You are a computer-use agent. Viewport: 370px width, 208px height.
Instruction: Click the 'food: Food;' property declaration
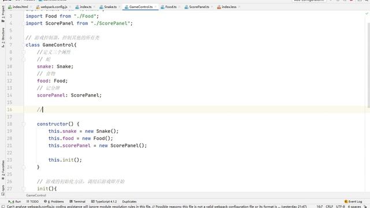point(52,81)
